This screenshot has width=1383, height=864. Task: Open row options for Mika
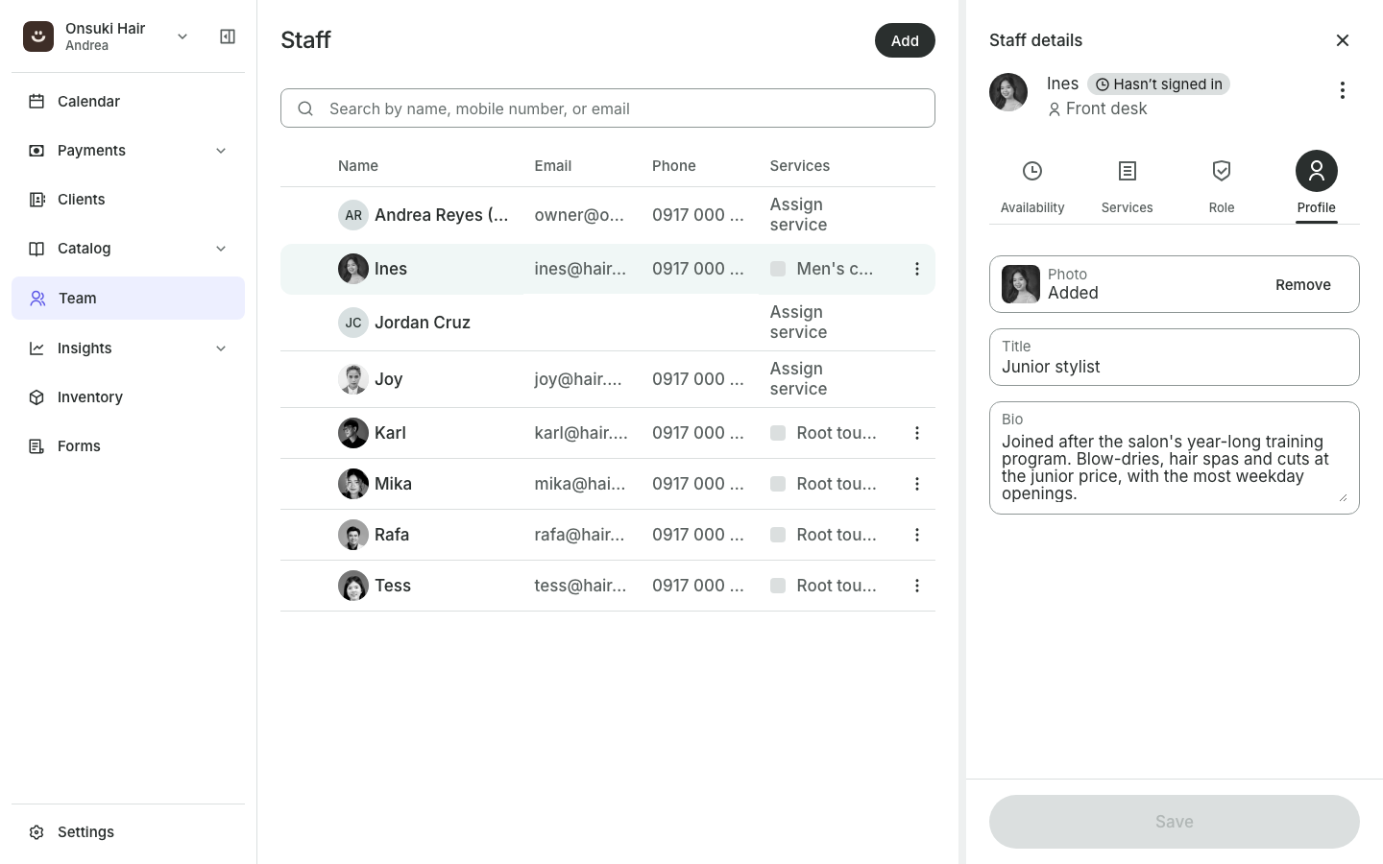point(917,484)
